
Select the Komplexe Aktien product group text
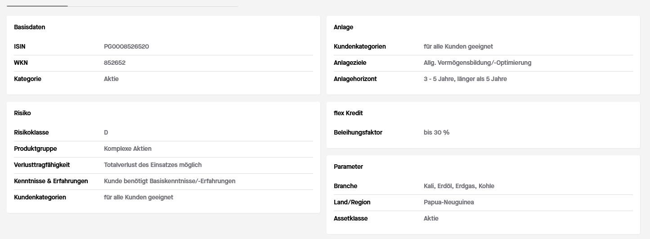[128, 149]
